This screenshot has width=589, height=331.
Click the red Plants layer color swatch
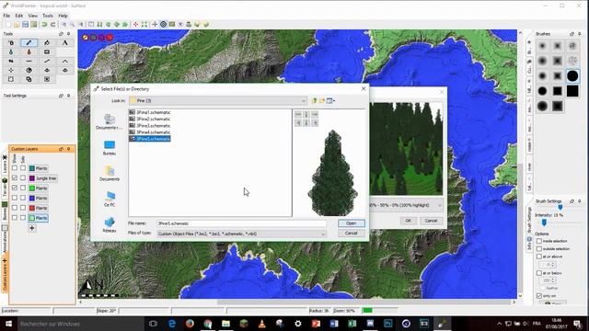[x=32, y=208]
